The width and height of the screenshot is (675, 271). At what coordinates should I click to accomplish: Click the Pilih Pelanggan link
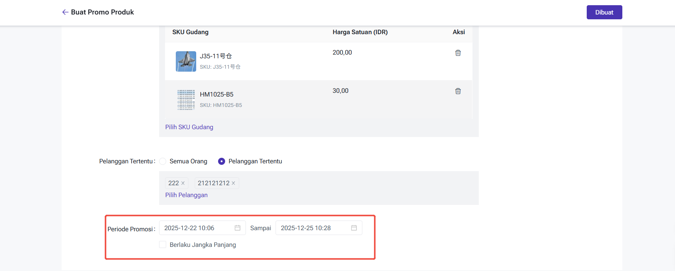(186, 195)
